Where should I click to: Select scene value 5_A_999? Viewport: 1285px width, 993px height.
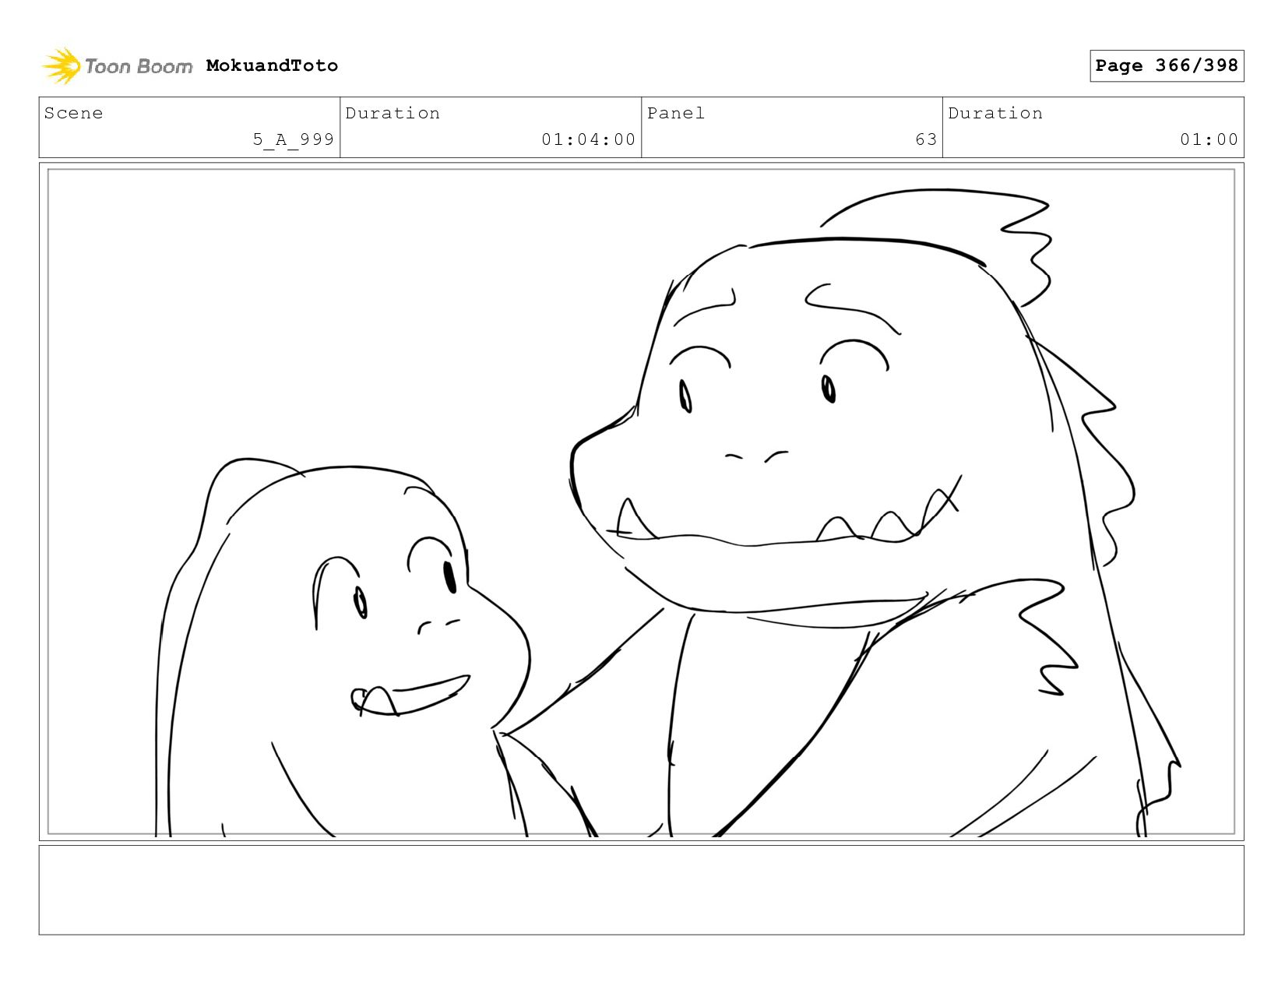point(293,139)
